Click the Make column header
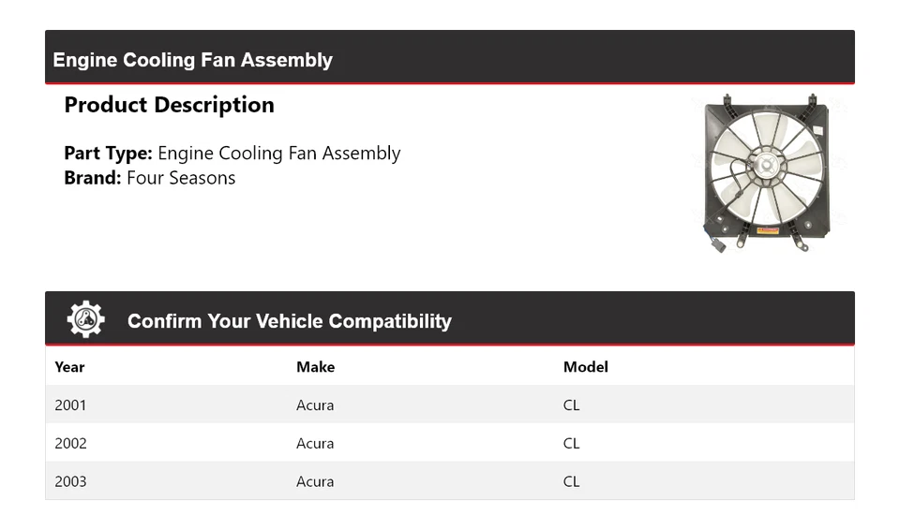The image size is (900, 530). coord(315,367)
